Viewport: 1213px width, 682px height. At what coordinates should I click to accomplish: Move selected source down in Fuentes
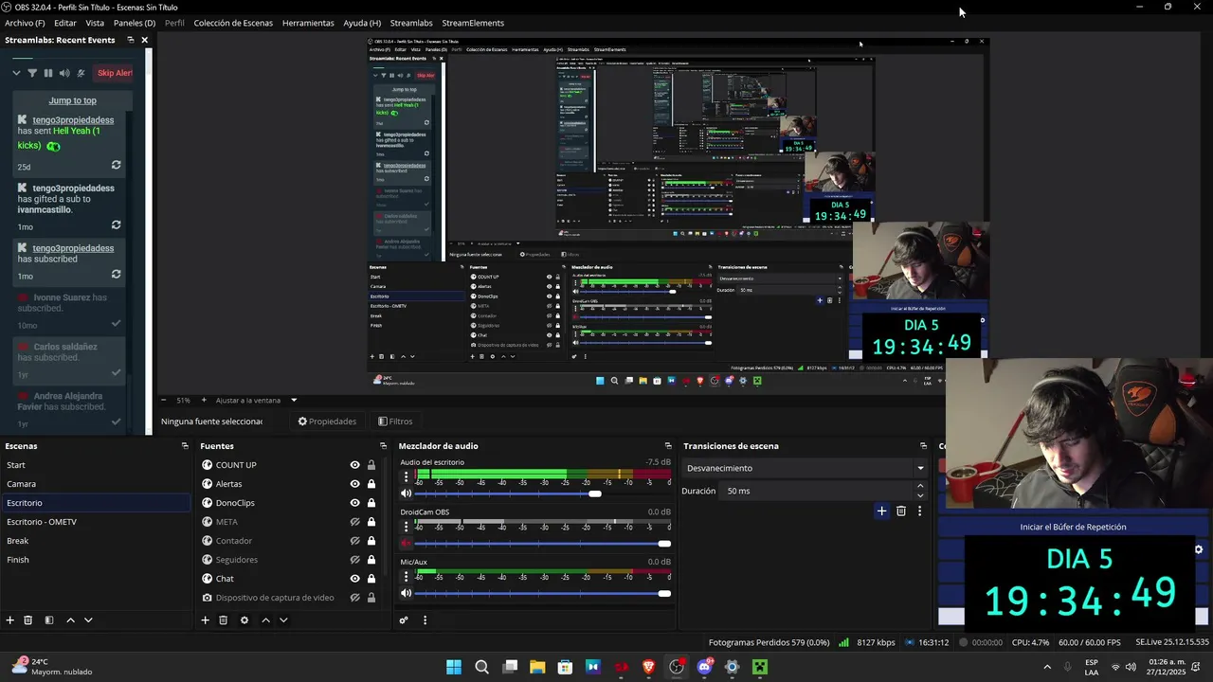click(283, 620)
